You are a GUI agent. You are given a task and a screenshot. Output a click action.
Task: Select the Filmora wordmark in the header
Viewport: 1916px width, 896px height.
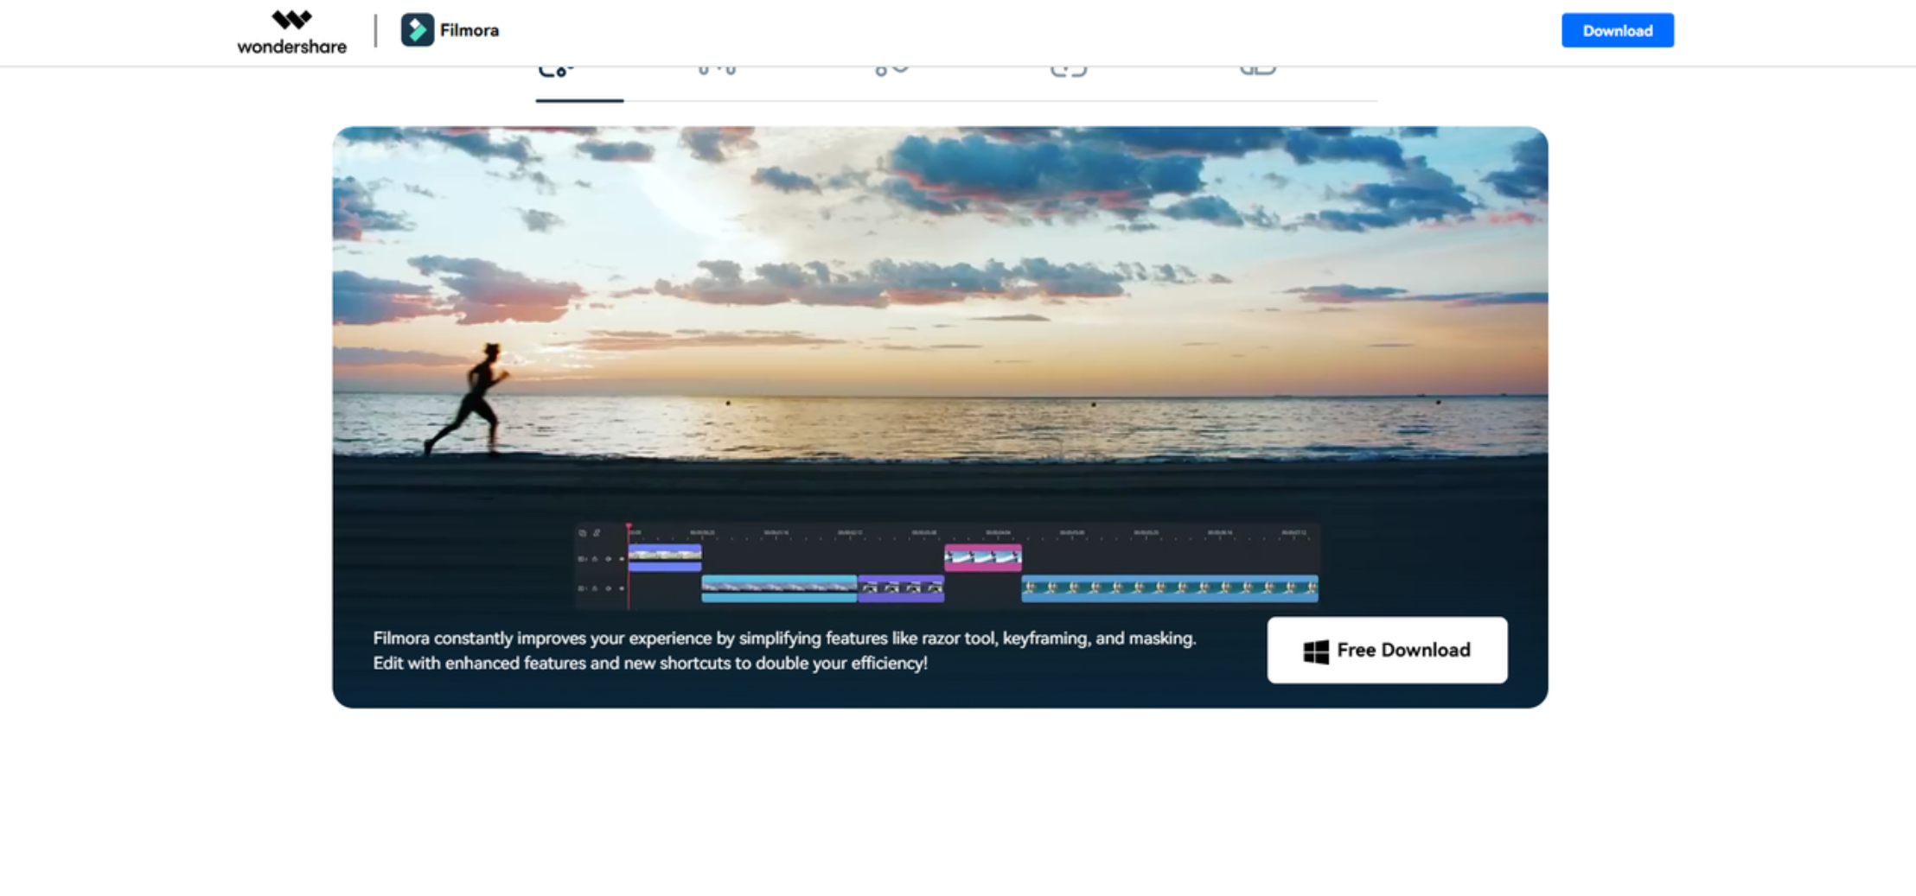point(469,29)
